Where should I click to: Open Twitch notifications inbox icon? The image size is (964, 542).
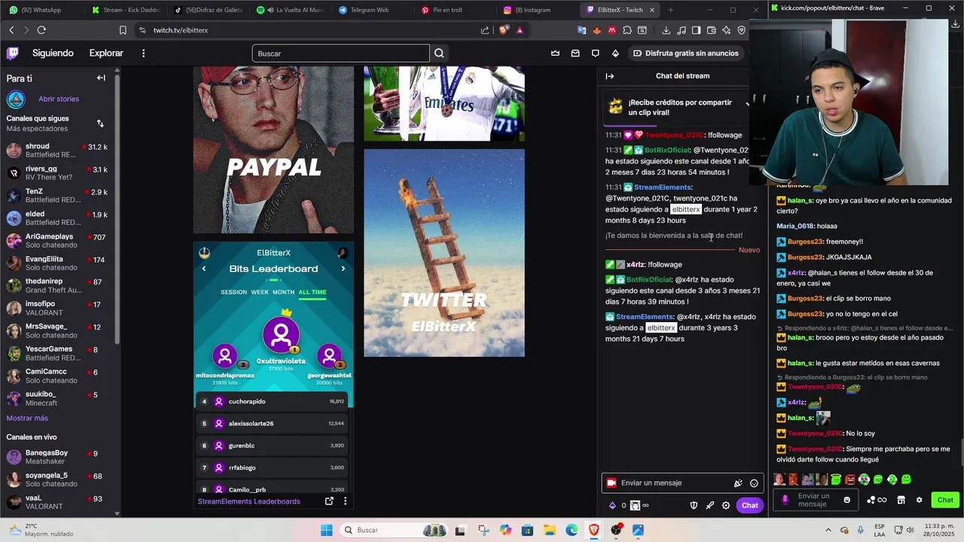coord(575,53)
